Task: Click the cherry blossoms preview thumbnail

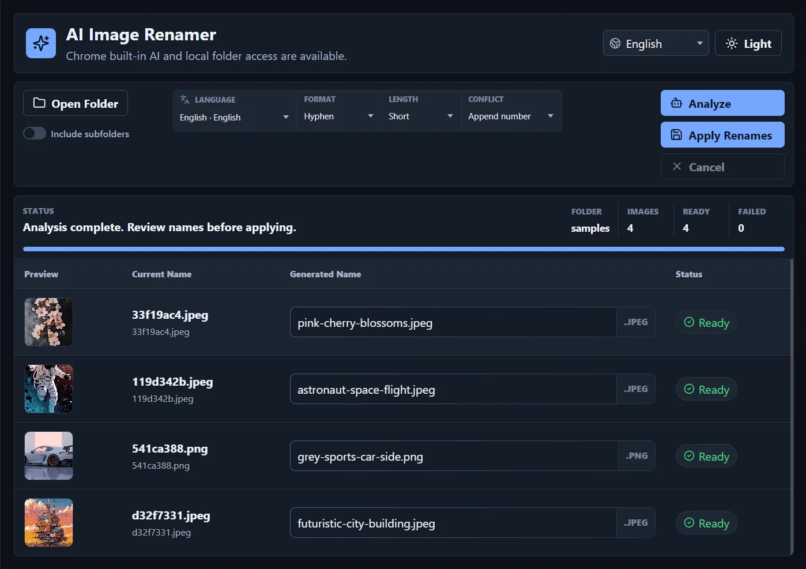Action: [x=48, y=322]
